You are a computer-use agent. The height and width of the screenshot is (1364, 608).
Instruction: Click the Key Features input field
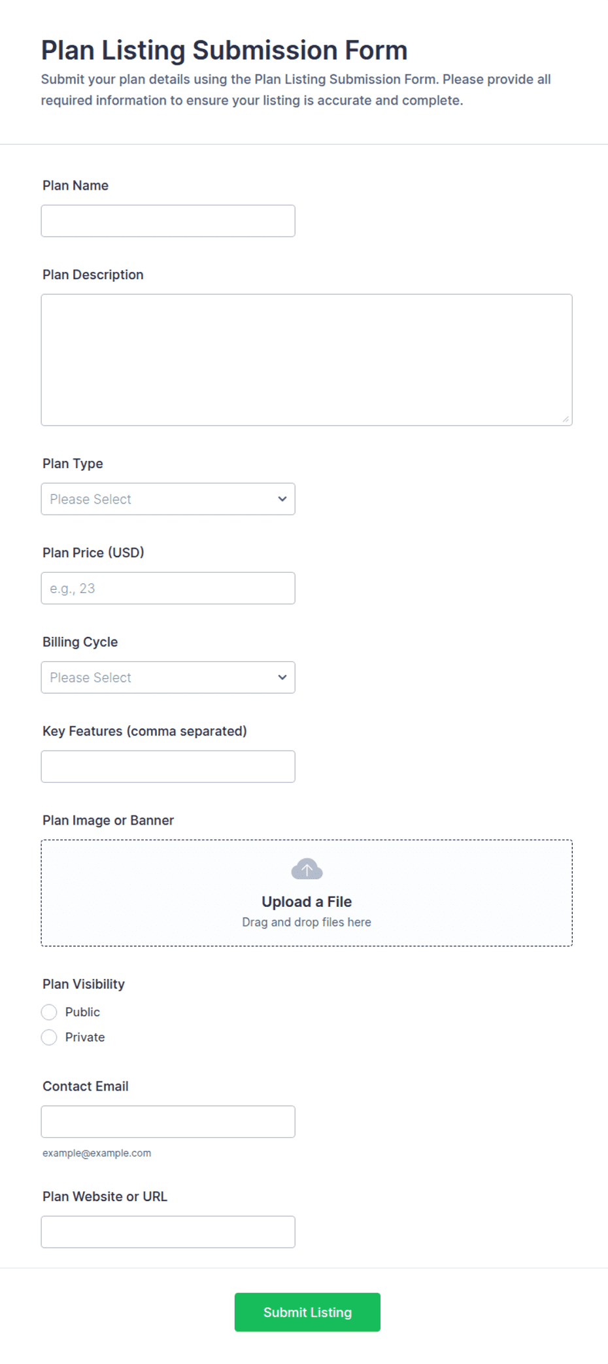(x=168, y=766)
